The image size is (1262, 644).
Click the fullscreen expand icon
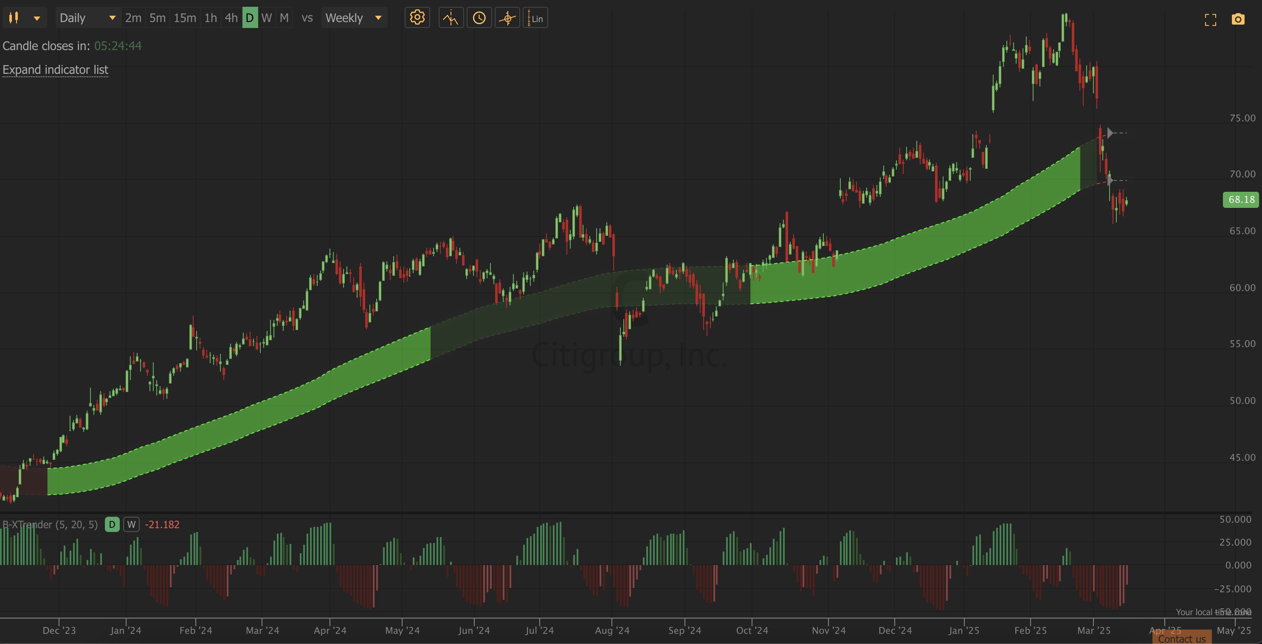[x=1210, y=20]
